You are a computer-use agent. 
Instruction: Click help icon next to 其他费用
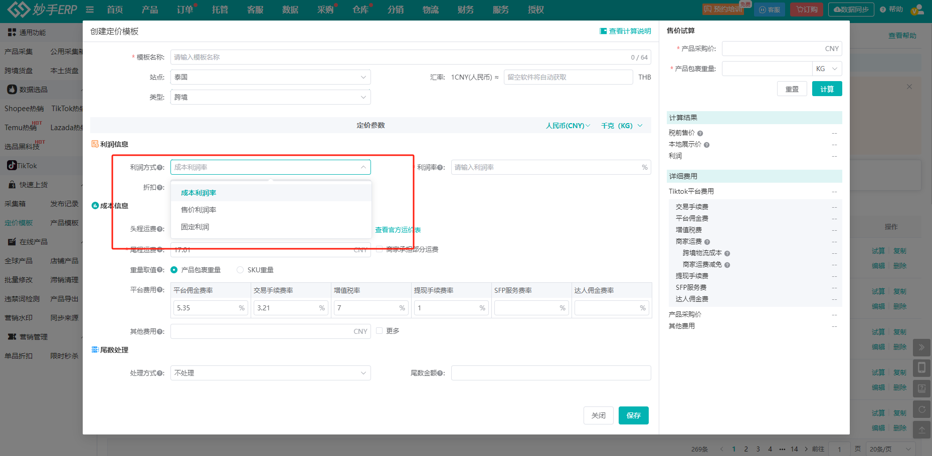click(160, 331)
